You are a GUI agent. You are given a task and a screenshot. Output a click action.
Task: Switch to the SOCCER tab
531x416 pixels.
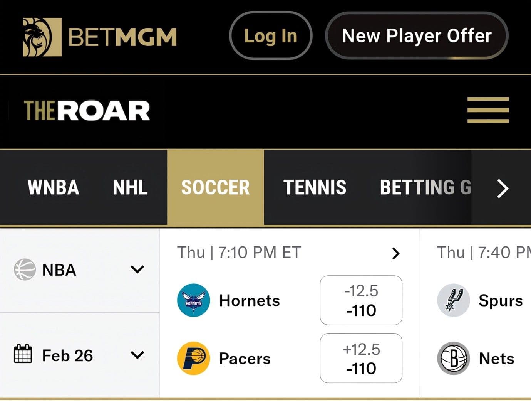coord(215,187)
